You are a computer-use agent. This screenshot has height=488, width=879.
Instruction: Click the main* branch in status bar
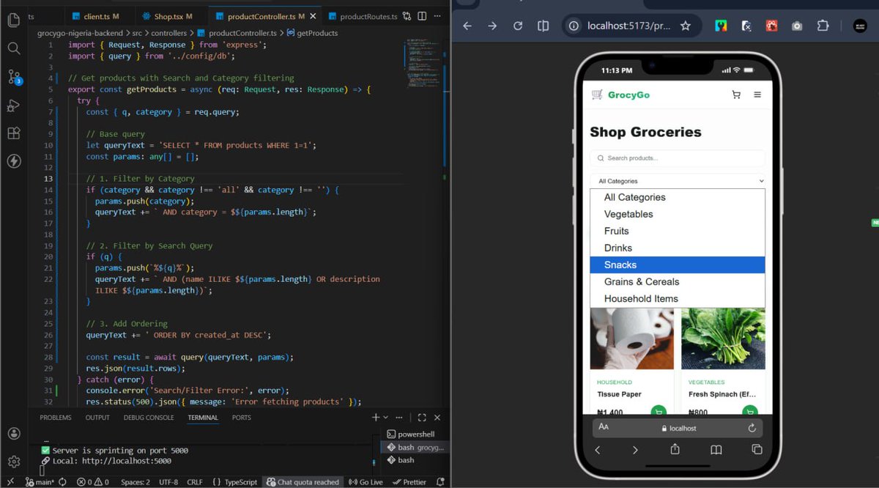[x=40, y=482]
